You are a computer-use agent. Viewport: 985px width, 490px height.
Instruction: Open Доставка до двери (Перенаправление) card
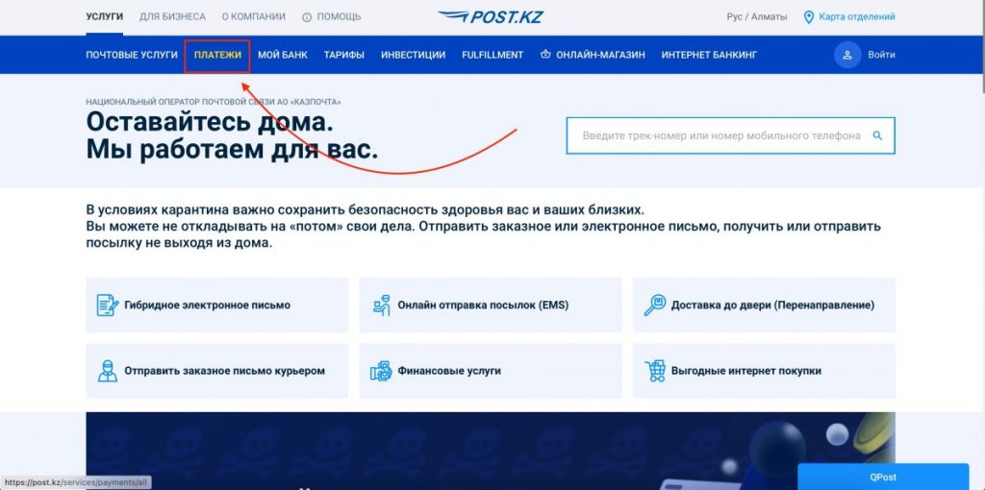(x=764, y=305)
